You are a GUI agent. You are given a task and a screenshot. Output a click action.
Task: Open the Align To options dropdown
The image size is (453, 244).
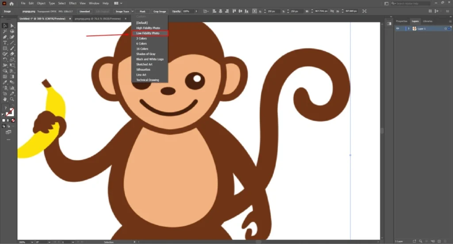click(x=205, y=11)
